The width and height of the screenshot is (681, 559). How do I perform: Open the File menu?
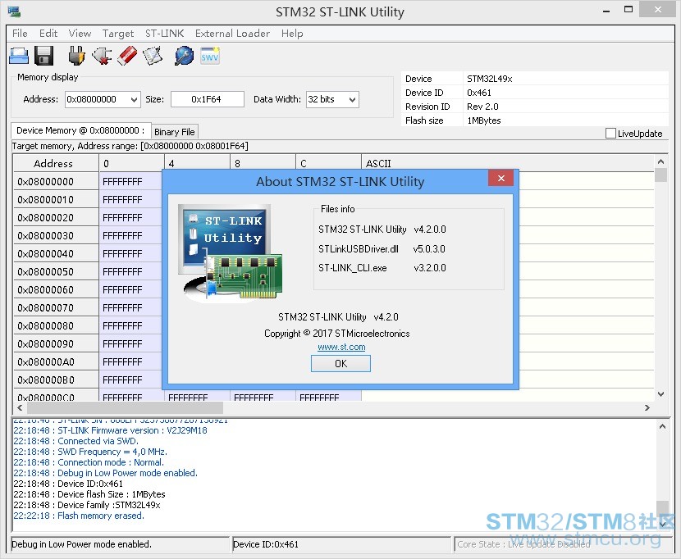pyautogui.click(x=20, y=34)
